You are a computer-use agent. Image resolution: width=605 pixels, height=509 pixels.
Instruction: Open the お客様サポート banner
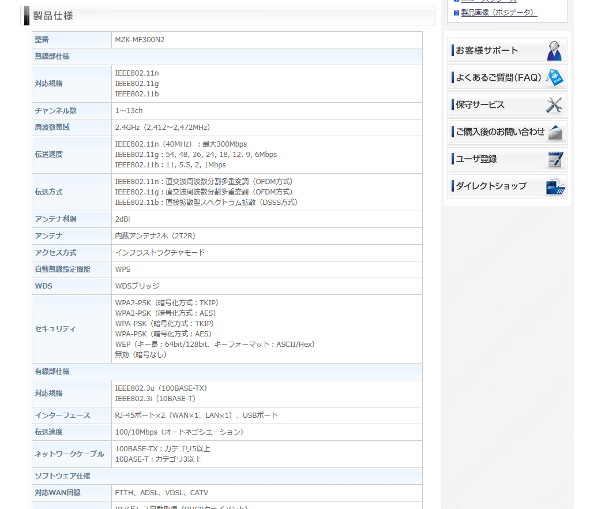(x=508, y=51)
